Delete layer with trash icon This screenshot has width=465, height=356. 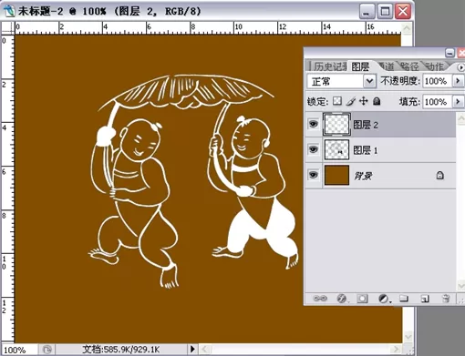446,299
